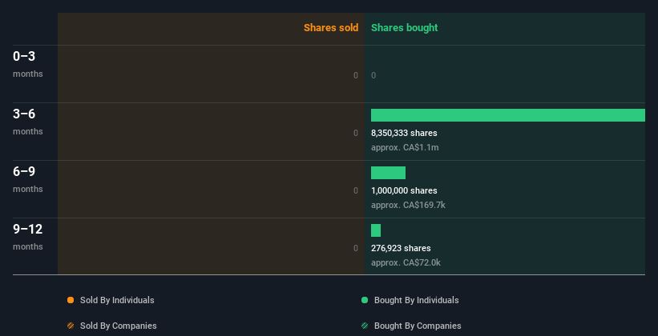Screen dimensions: 658x336
Task: Select the Bought By Companies legend label
Action: pos(418,326)
